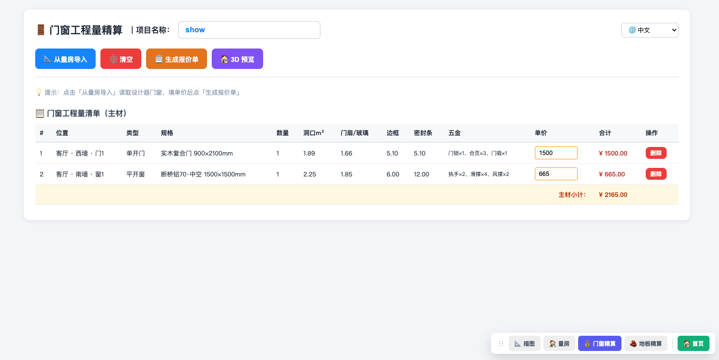Edit unit price field showing 1500
The width and height of the screenshot is (719, 360).
(x=556, y=153)
